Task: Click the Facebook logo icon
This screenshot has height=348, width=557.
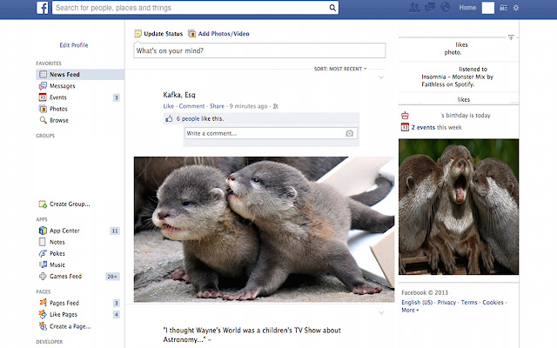Action: [42, 8]
